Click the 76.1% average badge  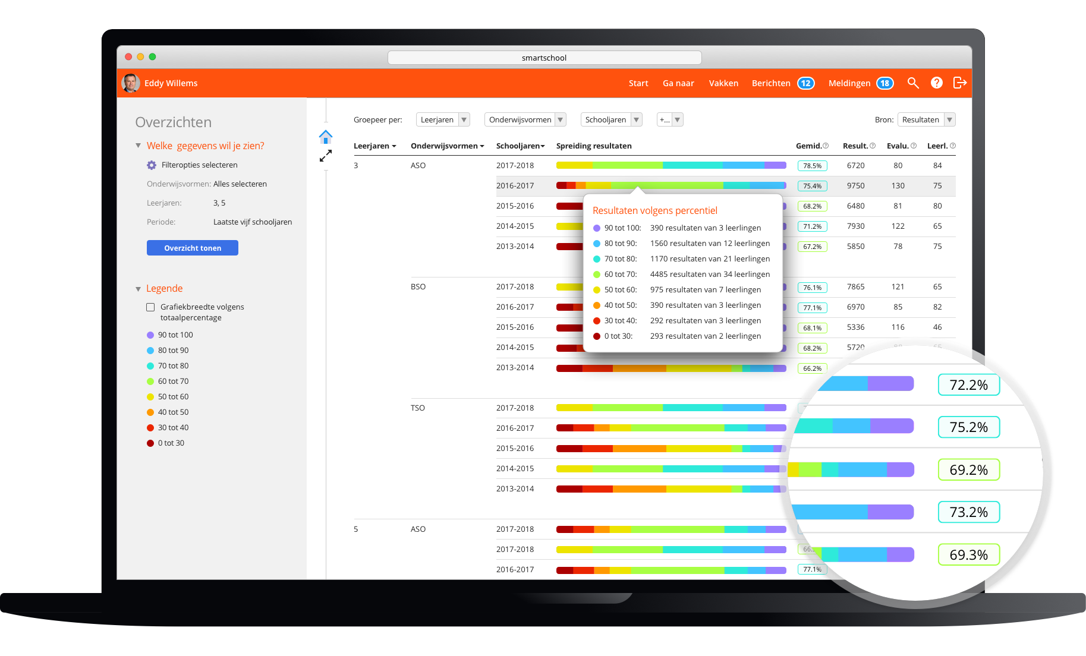(x=812, y=288)
